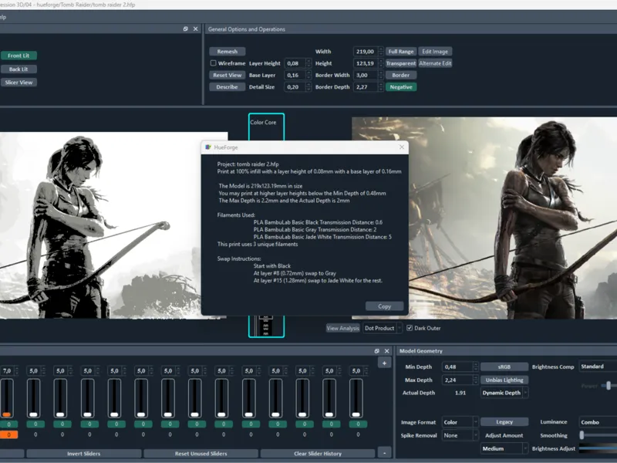The width and height of the screenshot is (617, 463).
Task: Click Reset Unused Sliders button
Action: tap(201, 454)
